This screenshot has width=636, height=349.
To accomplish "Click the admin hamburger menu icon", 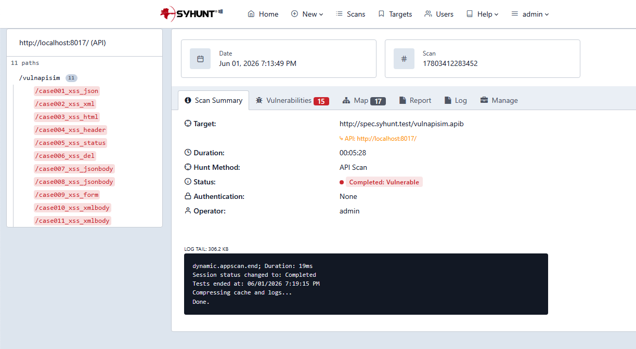I will [x=515, y=14].
